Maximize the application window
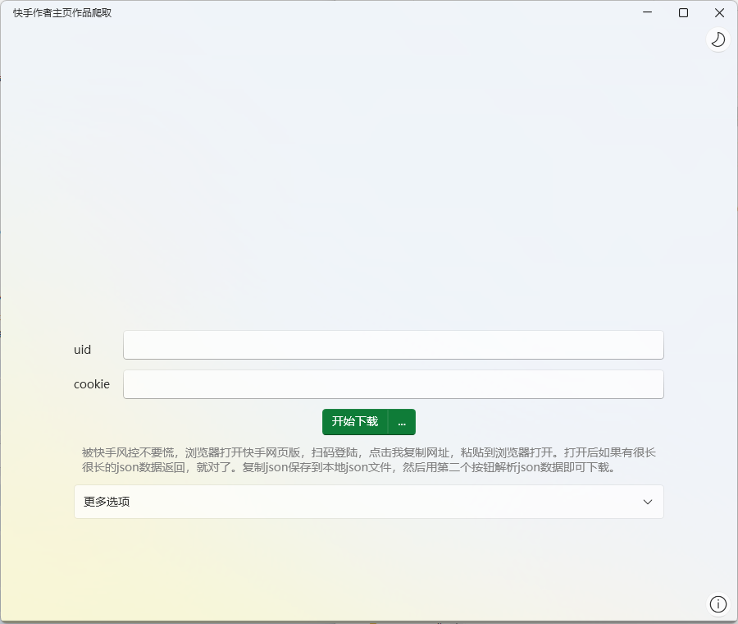 point(683,12)
